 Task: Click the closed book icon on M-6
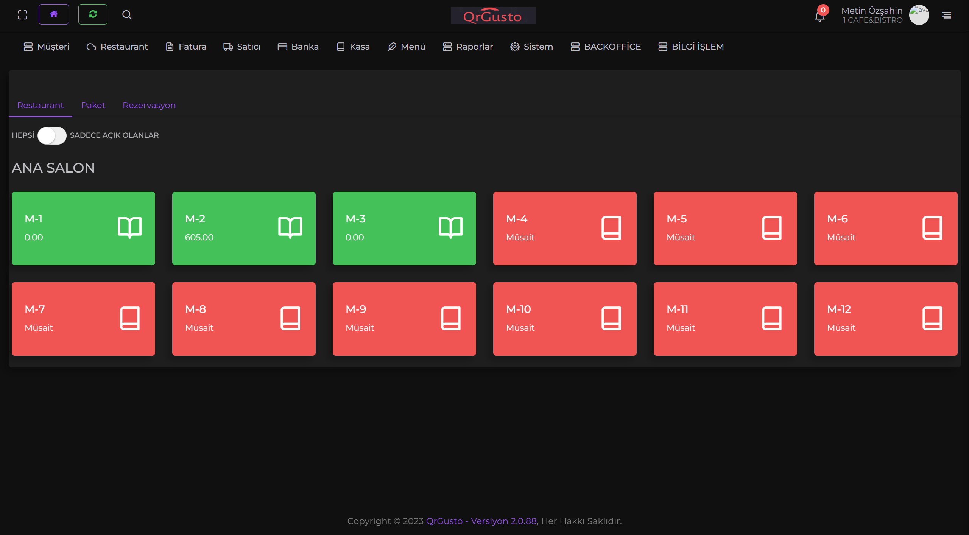(932, 228)
